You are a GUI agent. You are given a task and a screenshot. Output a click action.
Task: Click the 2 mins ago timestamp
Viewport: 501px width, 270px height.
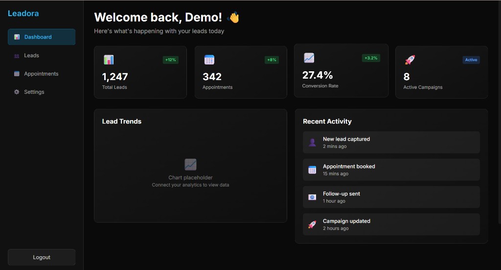point(335,146)
